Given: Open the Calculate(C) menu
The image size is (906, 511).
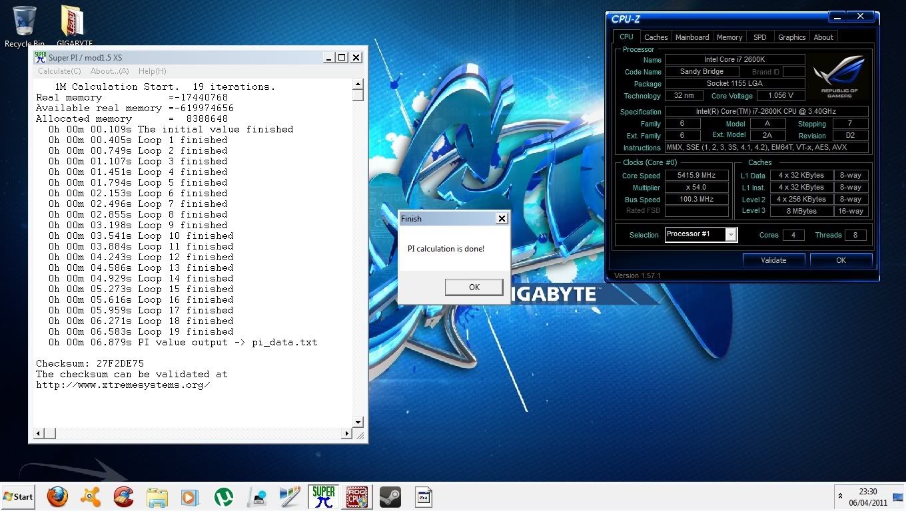Looking at the screenshot, I should click(x=59, y=71).
